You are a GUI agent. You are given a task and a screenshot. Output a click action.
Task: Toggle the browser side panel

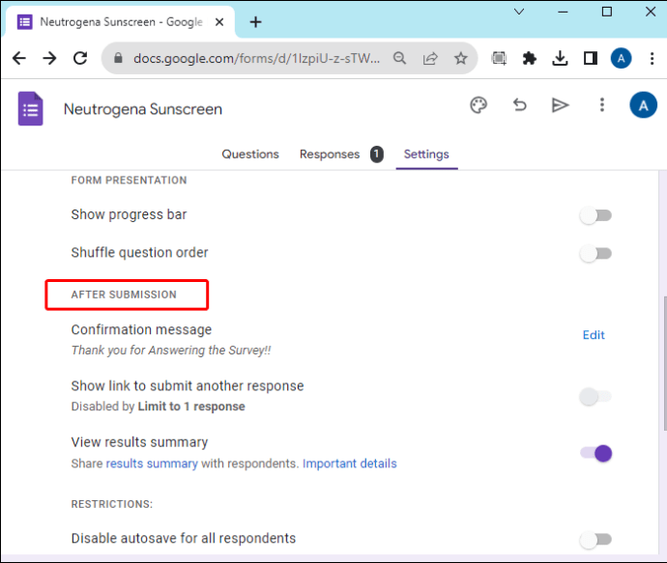[591, 58]
